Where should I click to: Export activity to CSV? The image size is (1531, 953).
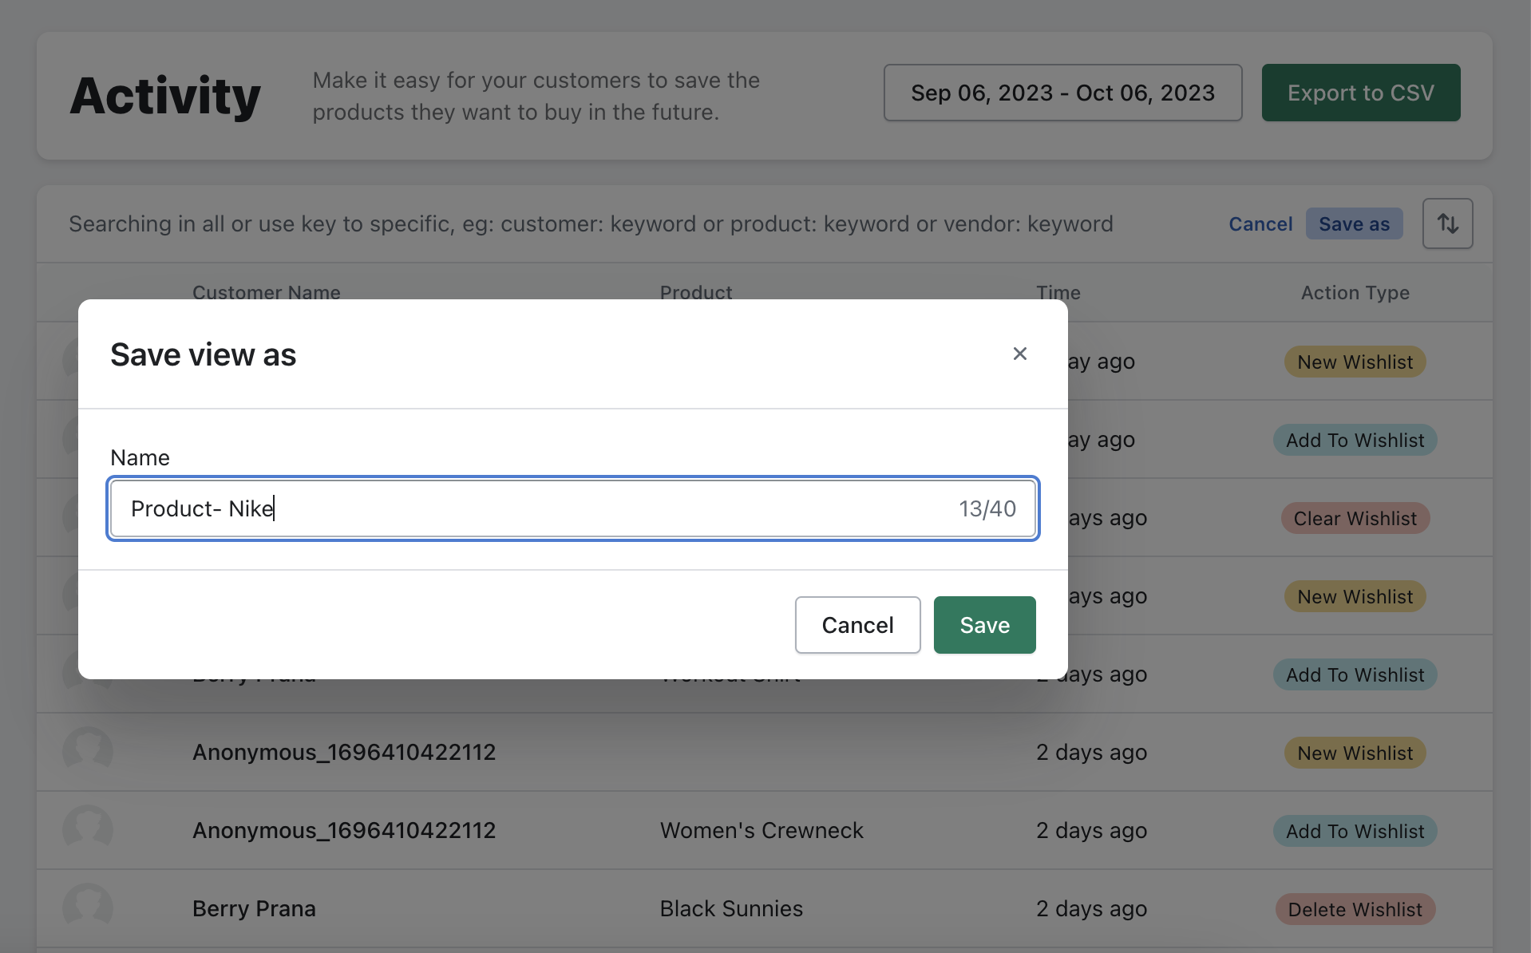1359,93
